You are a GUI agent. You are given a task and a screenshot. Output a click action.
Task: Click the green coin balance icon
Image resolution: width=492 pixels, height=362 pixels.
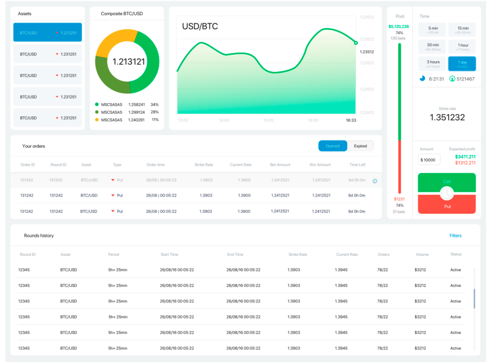pyautogui.click(x=452, y=79)
